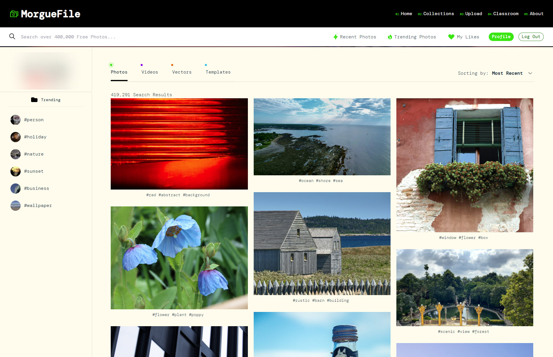553x357 pixels.
Task: Open the Upload nav item
Action: 471,14
